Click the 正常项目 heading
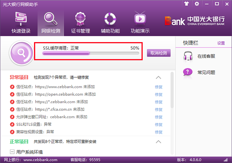 (x=19, y=142)
